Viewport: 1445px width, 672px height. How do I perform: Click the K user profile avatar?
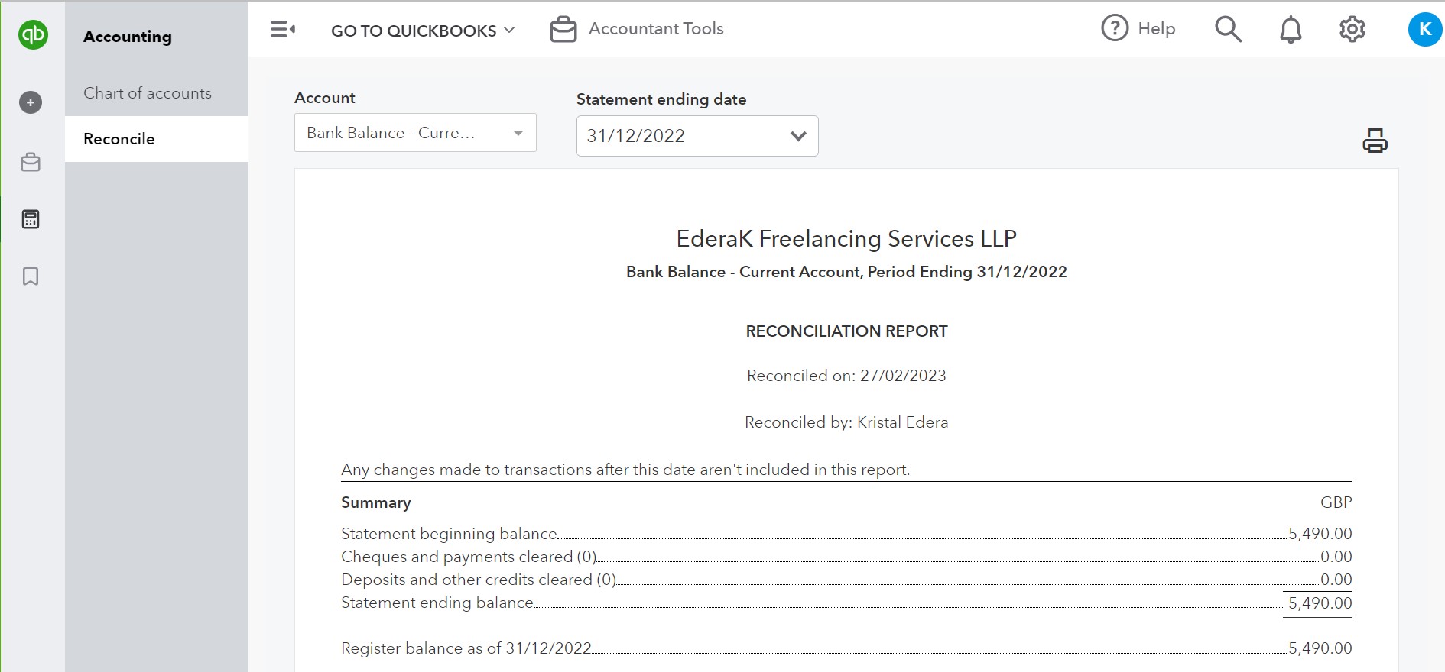click(1424, 29)
